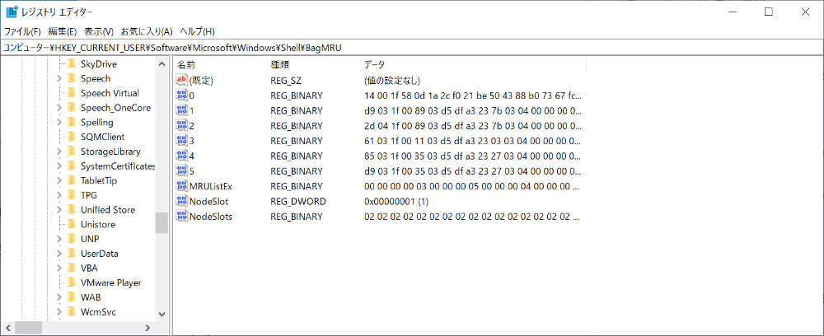The image size is (824, 336).
Task: Click the tree horizontal scrollbar thumb
Action: coord(28,328)
